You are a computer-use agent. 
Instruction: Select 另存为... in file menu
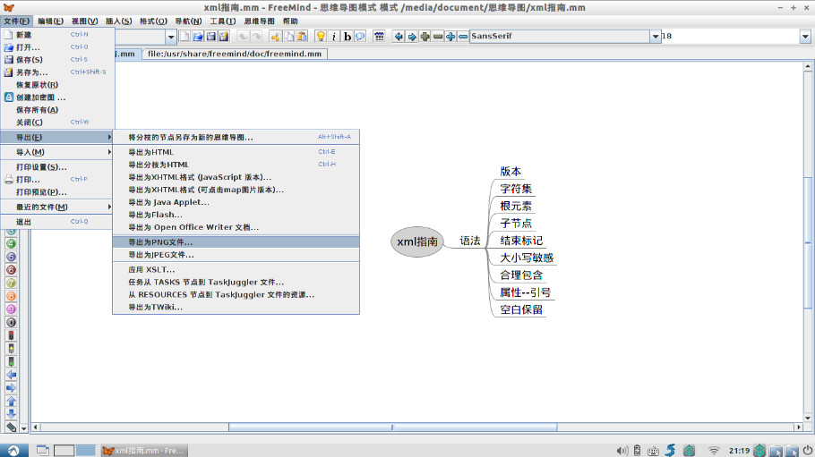(57, 72)
